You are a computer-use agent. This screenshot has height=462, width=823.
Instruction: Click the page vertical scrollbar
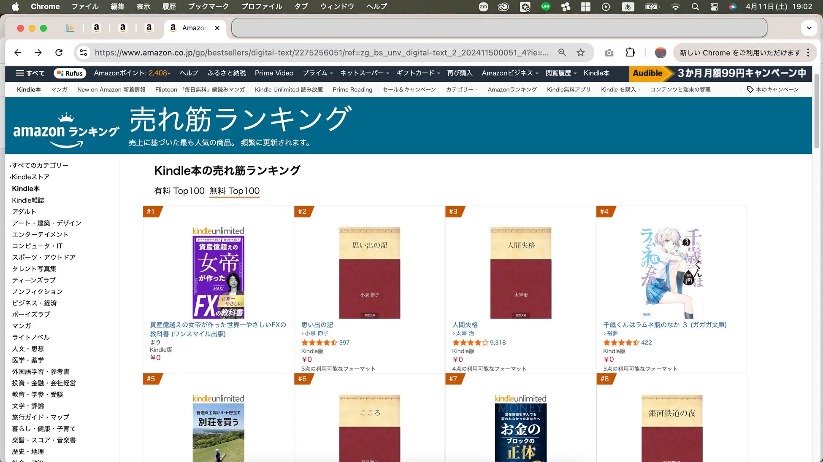[817, 111]
